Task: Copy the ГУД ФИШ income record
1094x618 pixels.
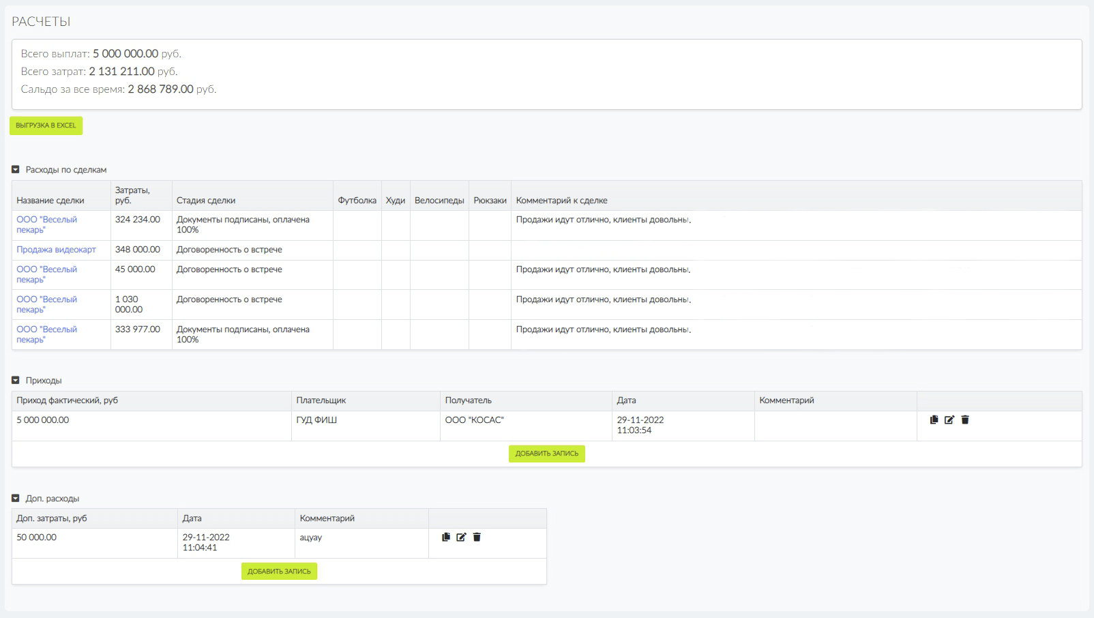Action: click(934, 420)
